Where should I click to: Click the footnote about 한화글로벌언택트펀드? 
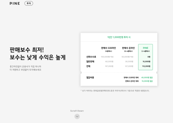pos(115,91)
